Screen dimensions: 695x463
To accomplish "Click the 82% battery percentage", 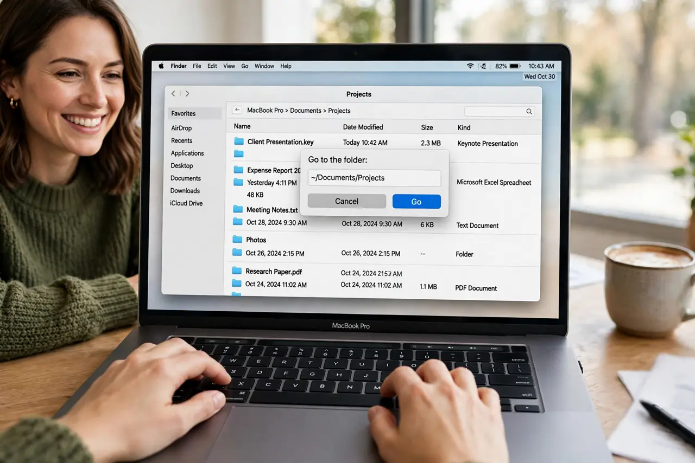I will click(x=501, y=66).
